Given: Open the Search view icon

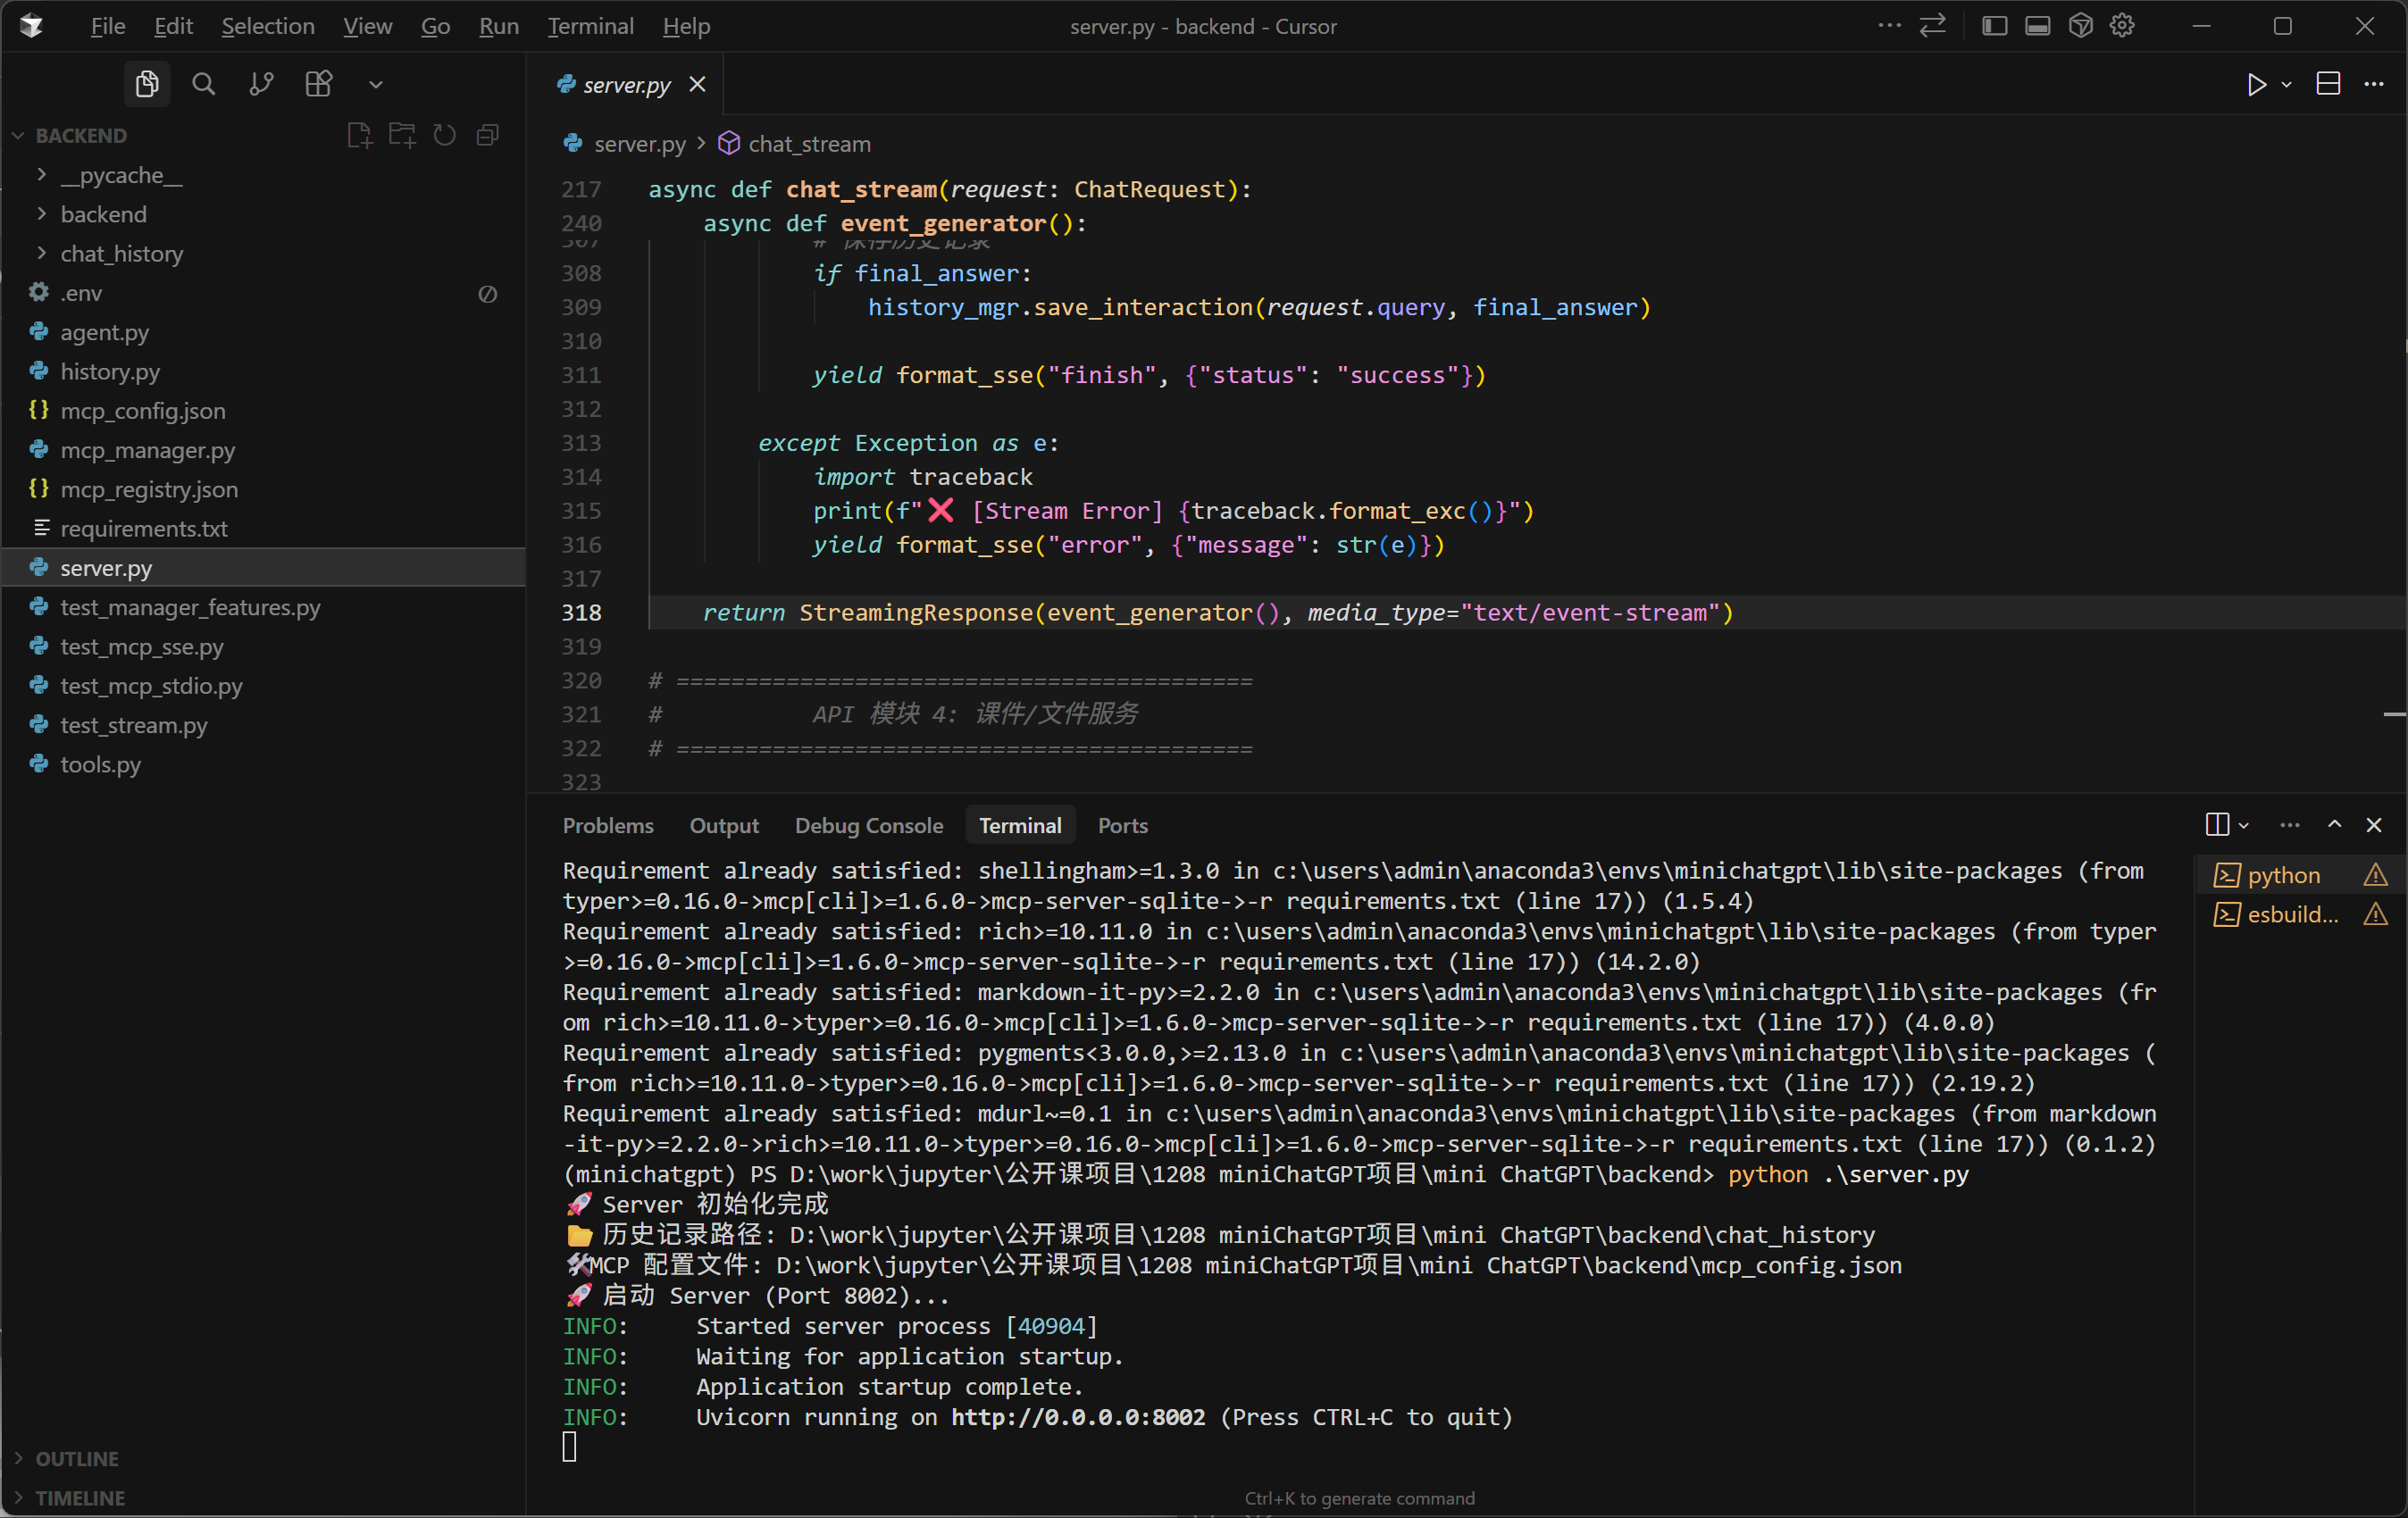Looking at the screenshot, I should 204,84.
